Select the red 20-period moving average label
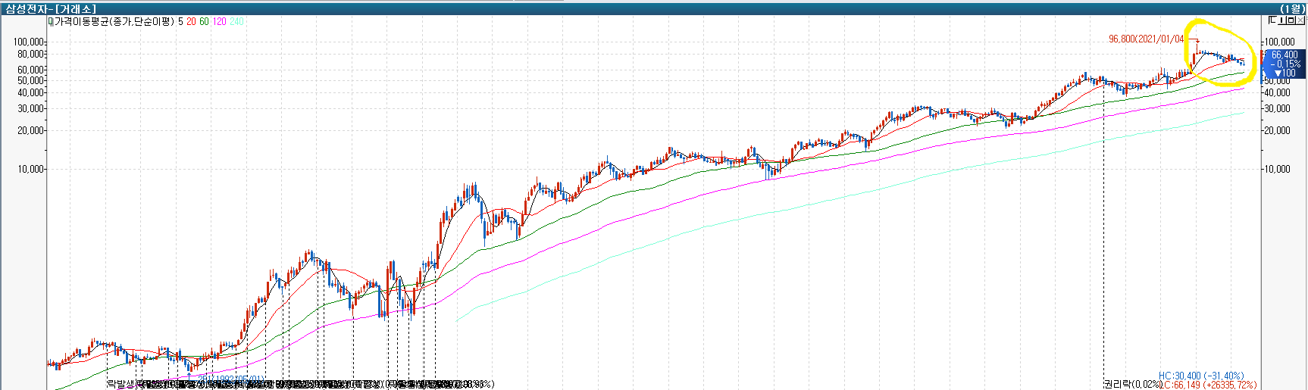 coord(191,21)
